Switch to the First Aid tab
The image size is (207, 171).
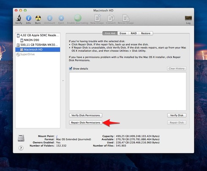pos(110,33)
